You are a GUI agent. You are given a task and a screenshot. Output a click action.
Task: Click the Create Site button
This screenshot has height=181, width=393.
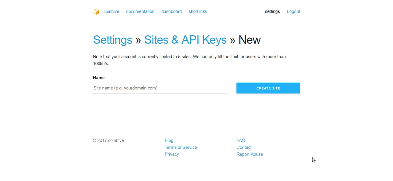tap(268, 88)
